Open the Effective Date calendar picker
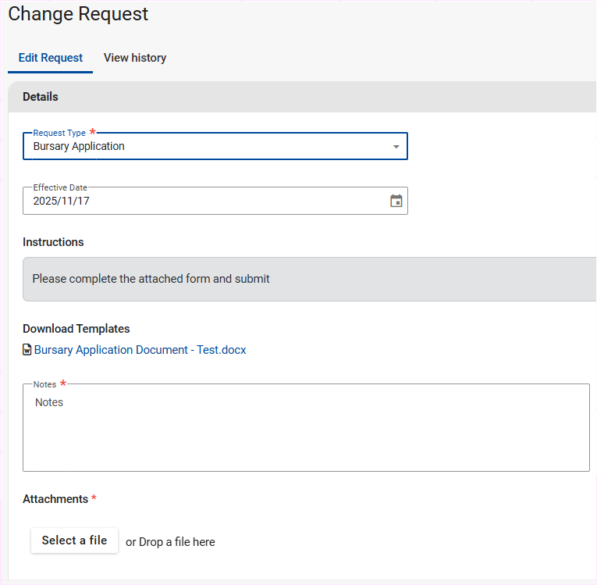 [396, 201]
